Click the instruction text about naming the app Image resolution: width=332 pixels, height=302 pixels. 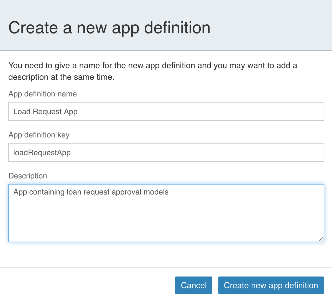pos(153,71)
